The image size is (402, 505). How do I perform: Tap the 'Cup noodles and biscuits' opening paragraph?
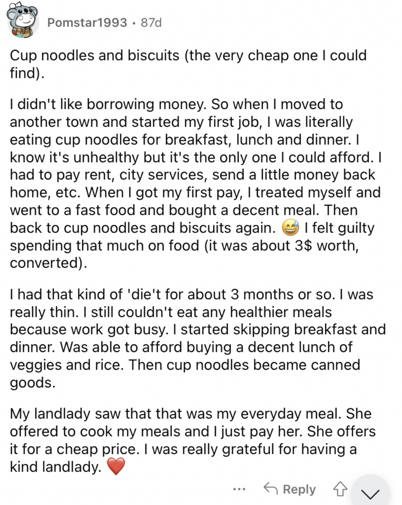pos(188,64)
